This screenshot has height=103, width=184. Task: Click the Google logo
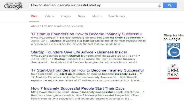coord(14,6)
